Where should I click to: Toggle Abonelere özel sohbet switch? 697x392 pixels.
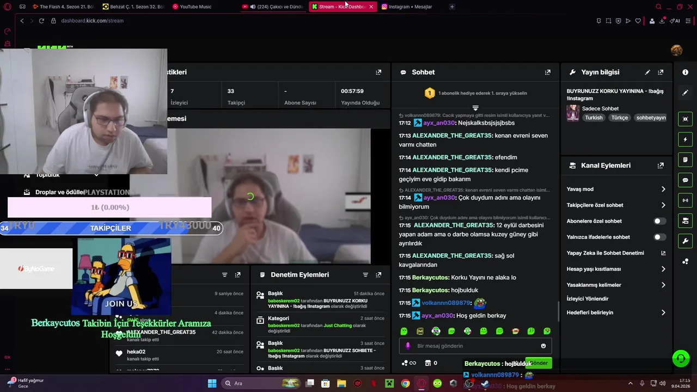click(659, 221)
